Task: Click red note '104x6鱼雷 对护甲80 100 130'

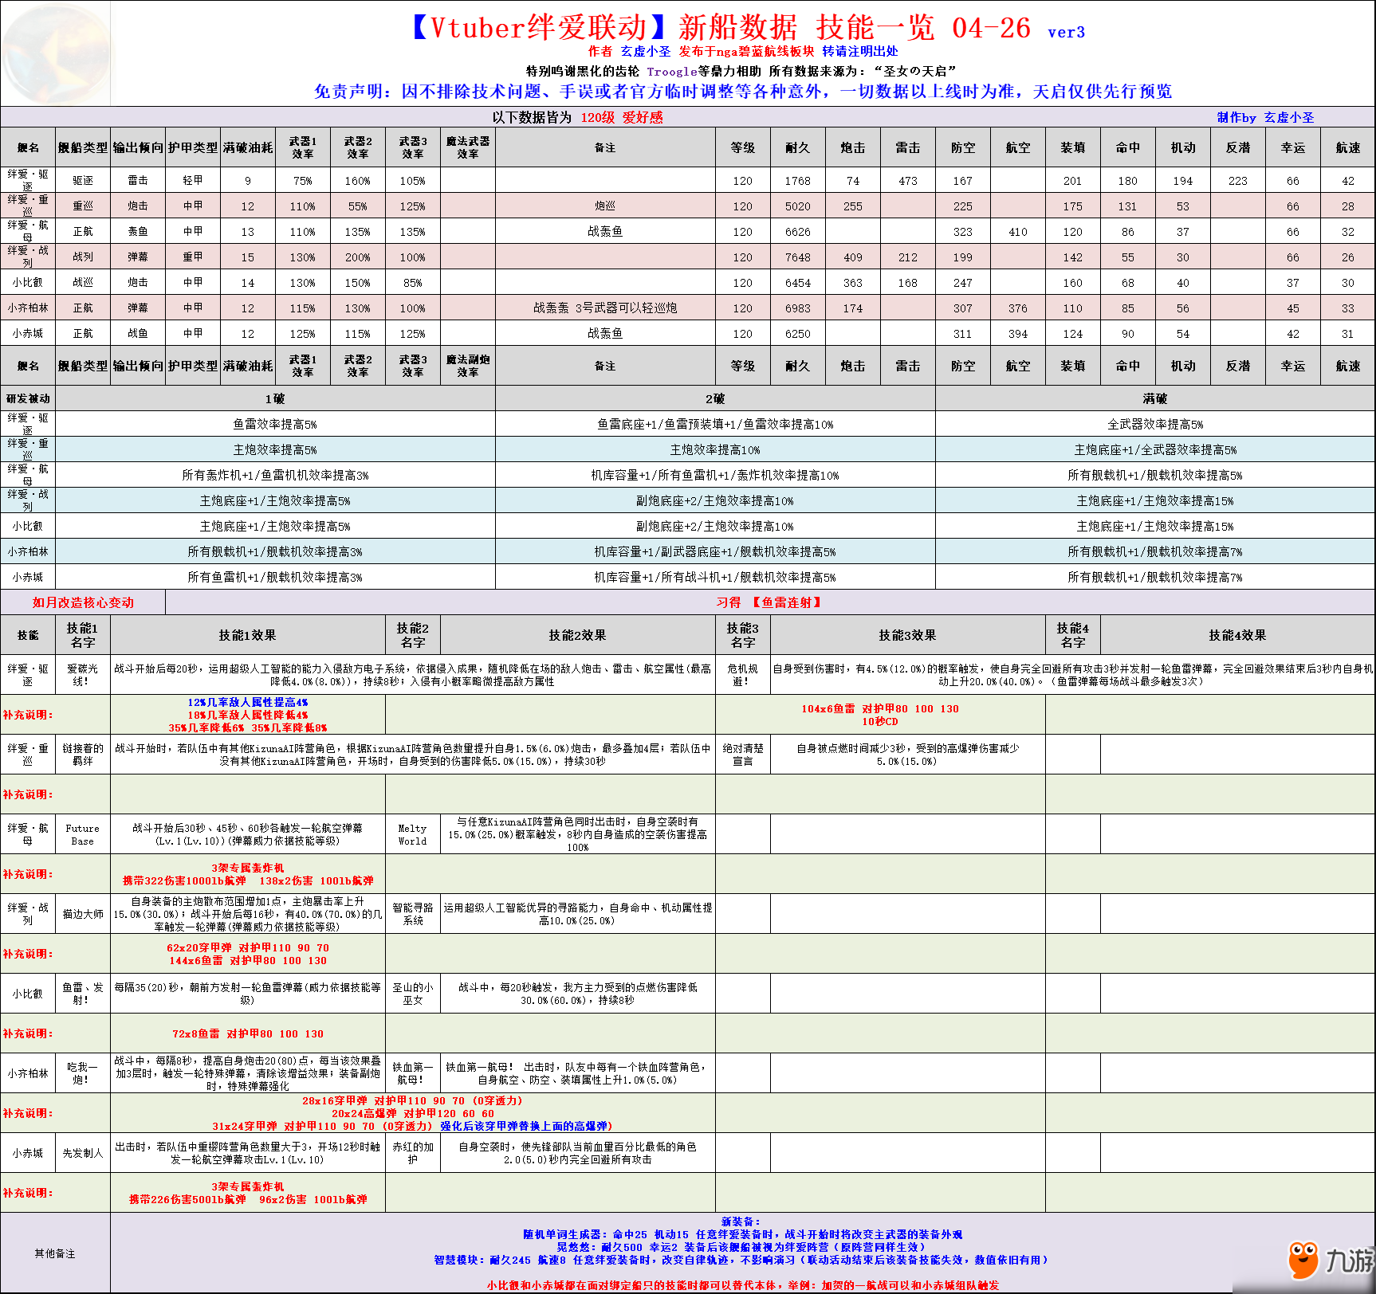Action: point(880,708)
